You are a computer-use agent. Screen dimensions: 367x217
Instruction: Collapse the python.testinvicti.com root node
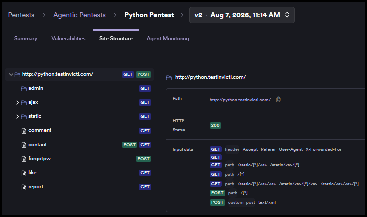tap(11, 75)
